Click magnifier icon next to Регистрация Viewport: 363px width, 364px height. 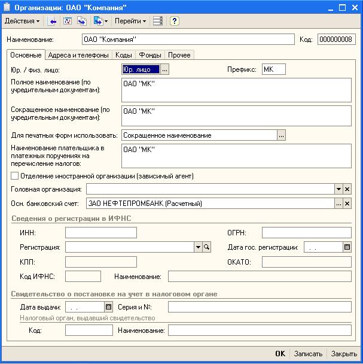(x=207, y=247)
